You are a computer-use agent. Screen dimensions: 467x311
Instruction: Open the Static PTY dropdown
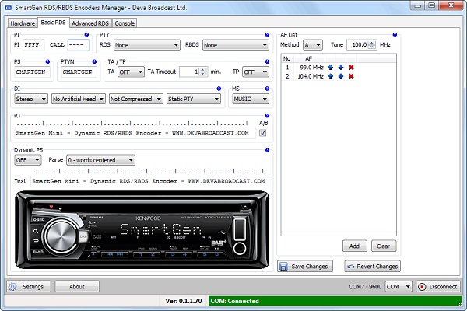[194, 99]
